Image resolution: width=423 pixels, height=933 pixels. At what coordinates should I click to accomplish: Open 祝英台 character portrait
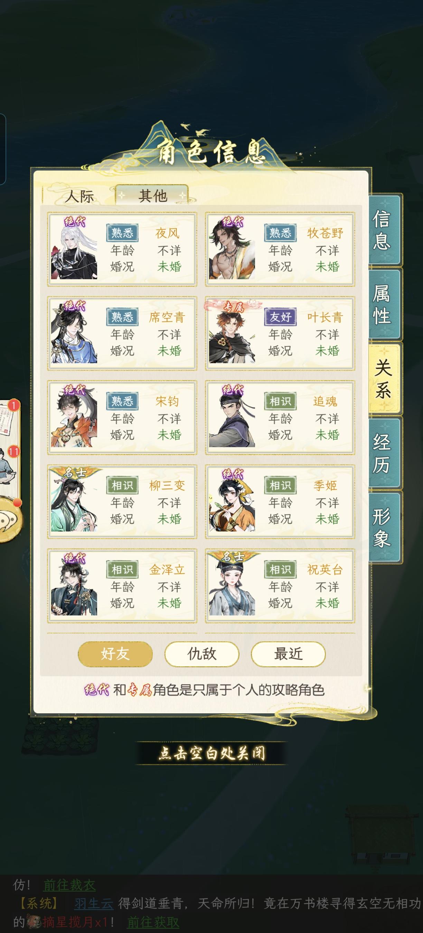tap(232, 585)
